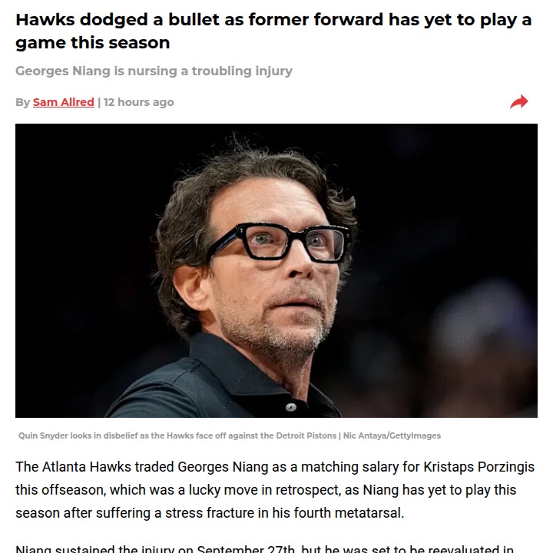Click 'Kristaps Porzingis' in the first paragraph
553x553 pixels.
coord(479,467)
